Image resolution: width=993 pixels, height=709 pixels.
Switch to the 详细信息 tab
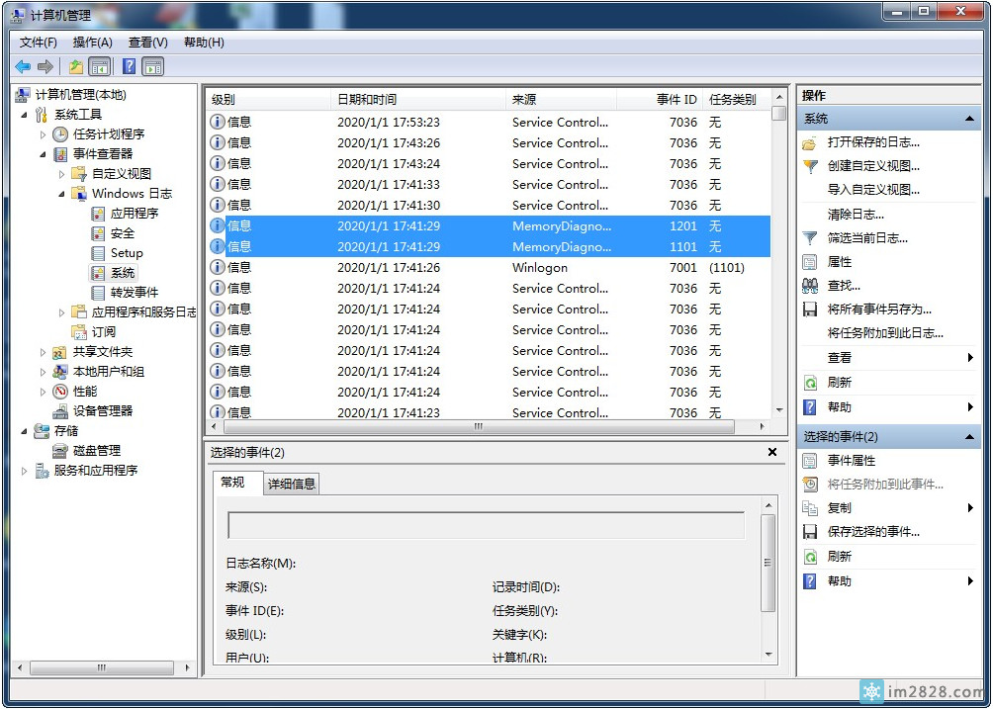(x=292, y=484)
